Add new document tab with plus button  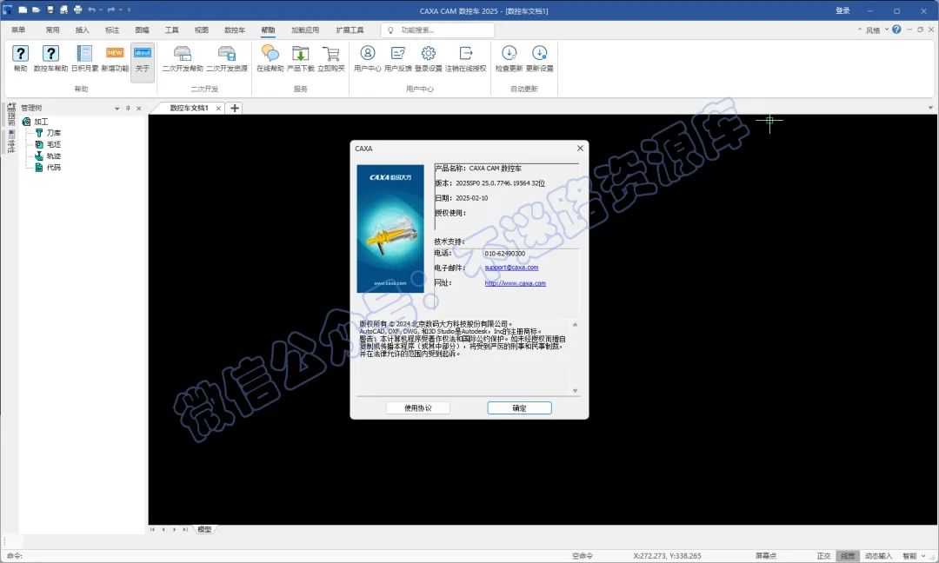[x=235, y=109]
